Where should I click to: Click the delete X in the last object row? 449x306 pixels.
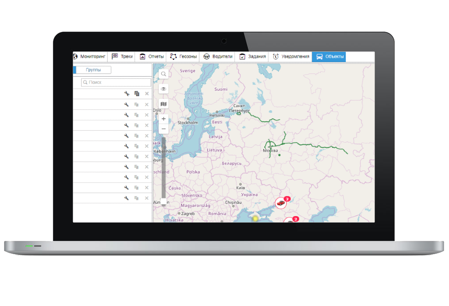[x=147, y=198]
